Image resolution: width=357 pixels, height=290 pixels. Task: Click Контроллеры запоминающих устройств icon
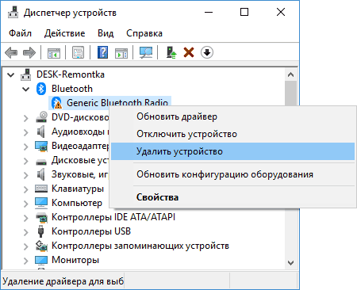(x=41, y=246)
